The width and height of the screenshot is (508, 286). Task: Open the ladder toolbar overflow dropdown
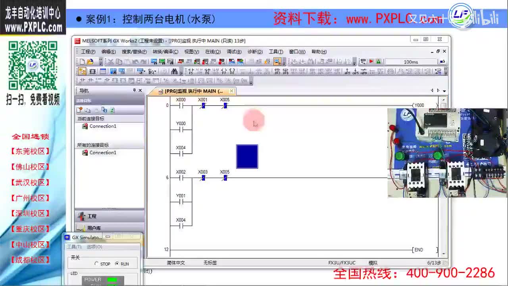[446, 71]
